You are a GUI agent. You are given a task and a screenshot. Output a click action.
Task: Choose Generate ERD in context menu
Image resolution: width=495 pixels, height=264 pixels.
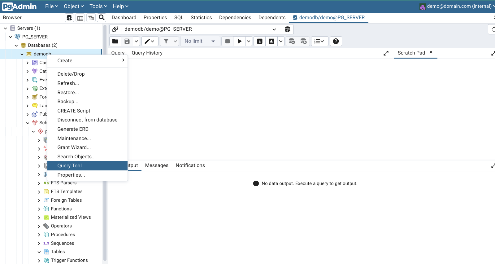coord(87,129)
